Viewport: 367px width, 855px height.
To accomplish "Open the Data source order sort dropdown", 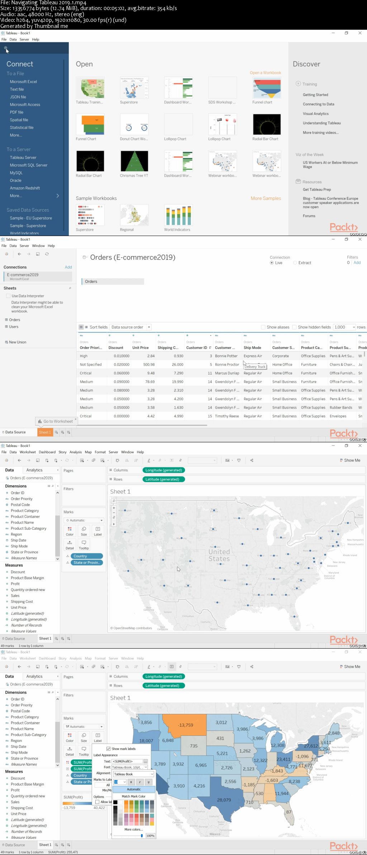I will click(131, 327).
